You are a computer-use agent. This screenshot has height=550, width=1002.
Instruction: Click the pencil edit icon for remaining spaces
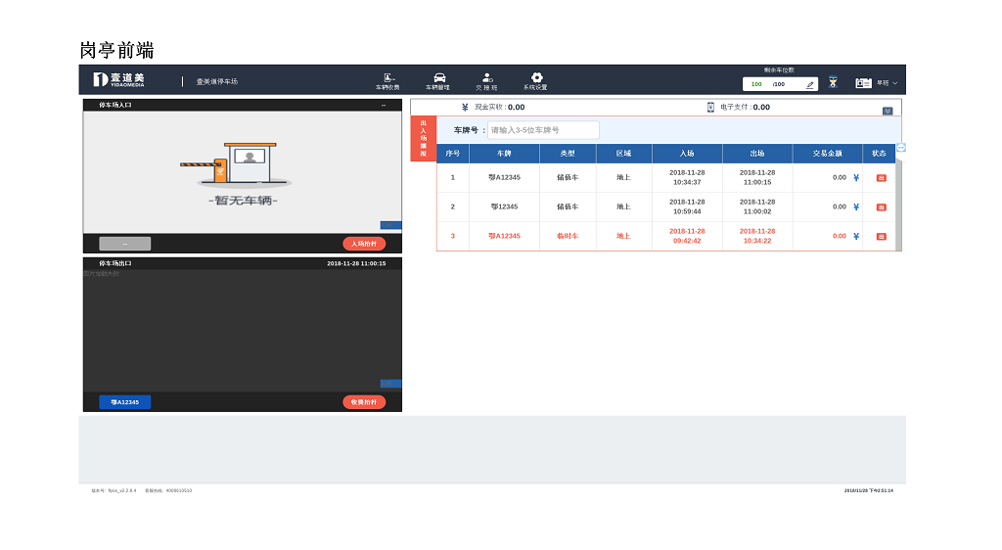click(810, 84)
